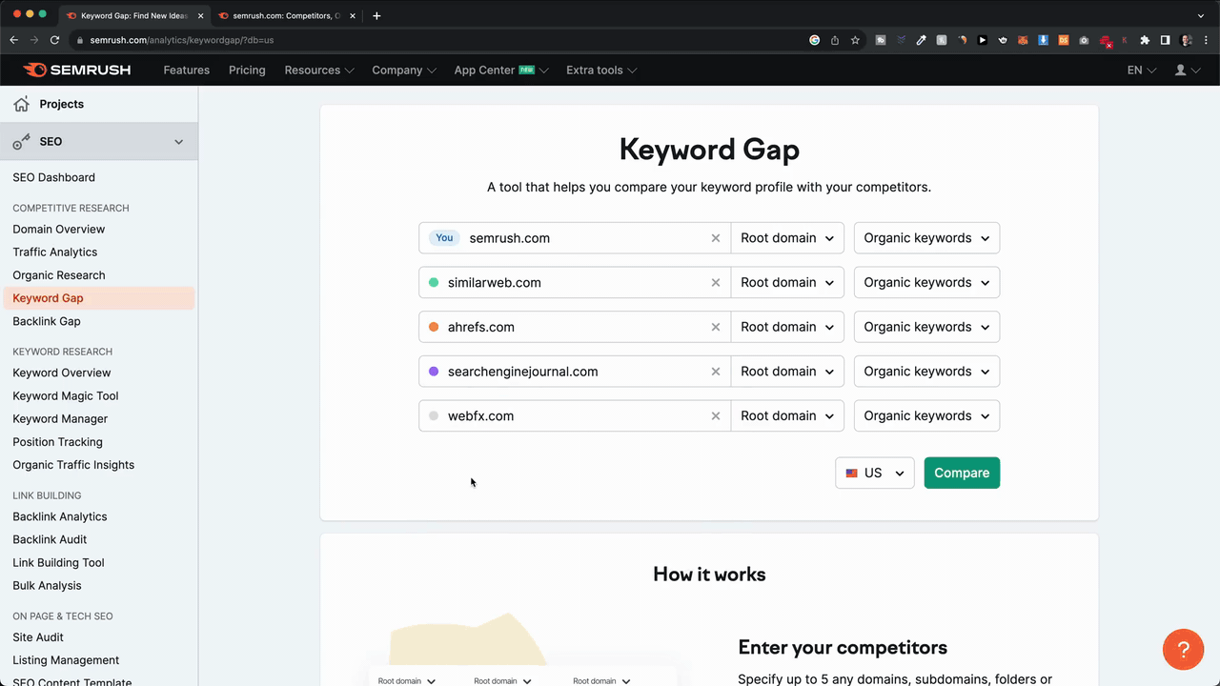1220x686 pixels.
Task: Open SEO Dashboard in sidebar
Action: 53,177
